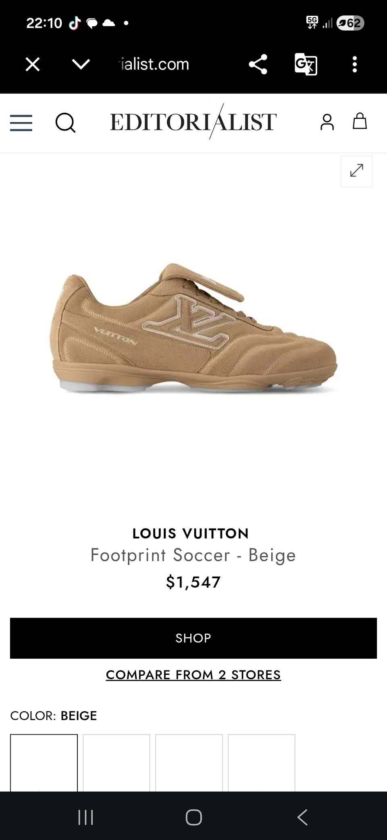The width and height of the screenshot is (387, 840).
Task: Open browser three-dot options menu
Action: tap(354, 64)
